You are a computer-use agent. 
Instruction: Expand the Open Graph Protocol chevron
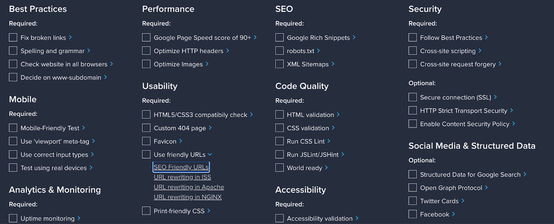pyautogui.click(x=486, y=187)
